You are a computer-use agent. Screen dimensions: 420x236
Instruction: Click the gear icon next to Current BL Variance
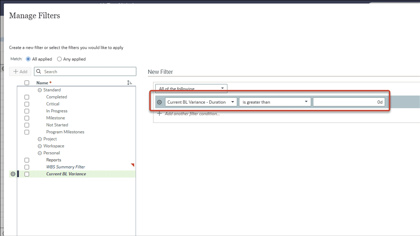13,174
